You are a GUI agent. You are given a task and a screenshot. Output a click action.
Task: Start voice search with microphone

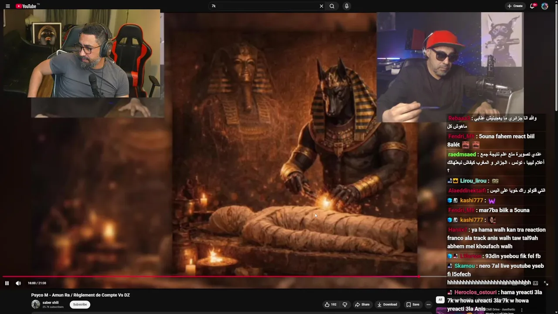[x=347, y=6]
